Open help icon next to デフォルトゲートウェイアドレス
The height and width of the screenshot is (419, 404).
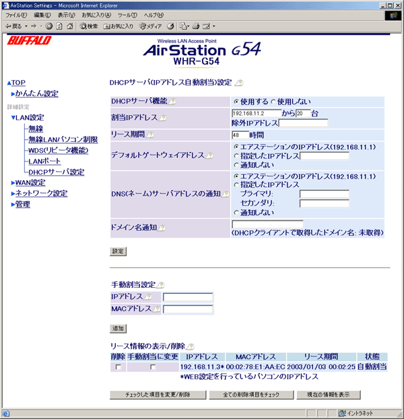tap(209, 155)
